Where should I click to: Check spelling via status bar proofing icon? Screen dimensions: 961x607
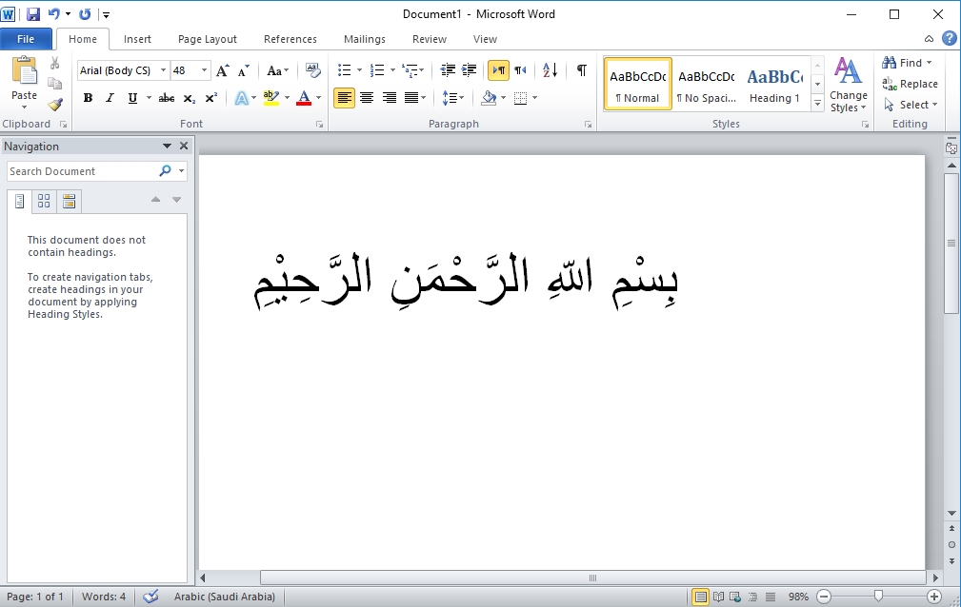[150, 597]
